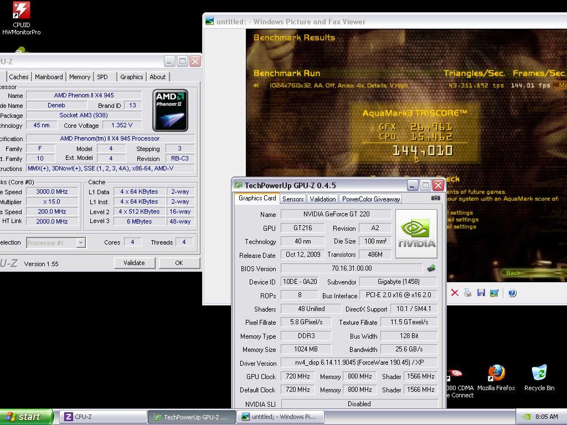Click the Core Voltage 1.352 V value

tap(122, 125)
